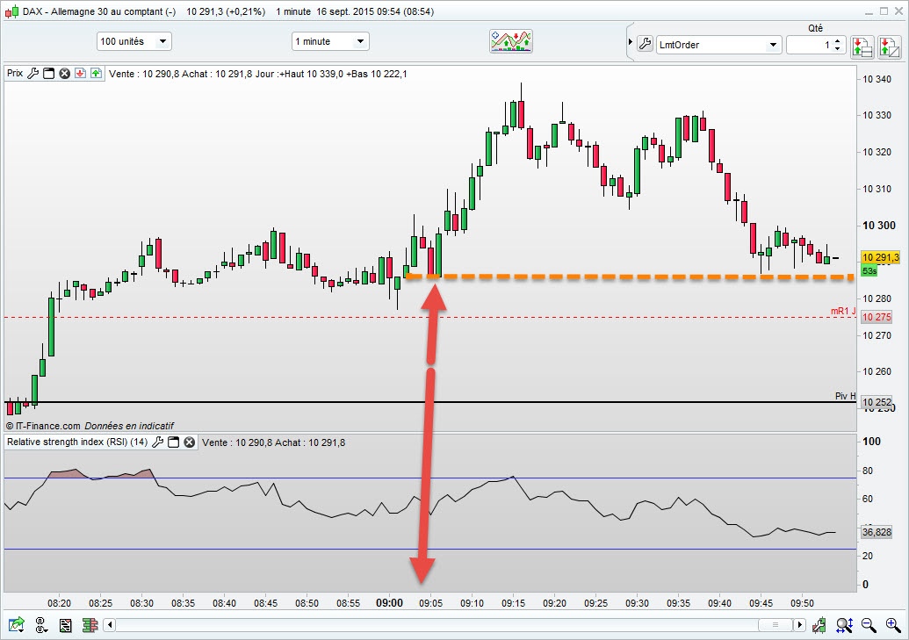Viewport: 909px width, 640px height.
Task: Open the indicators and trading systems button
Action: tap(511, 41)
